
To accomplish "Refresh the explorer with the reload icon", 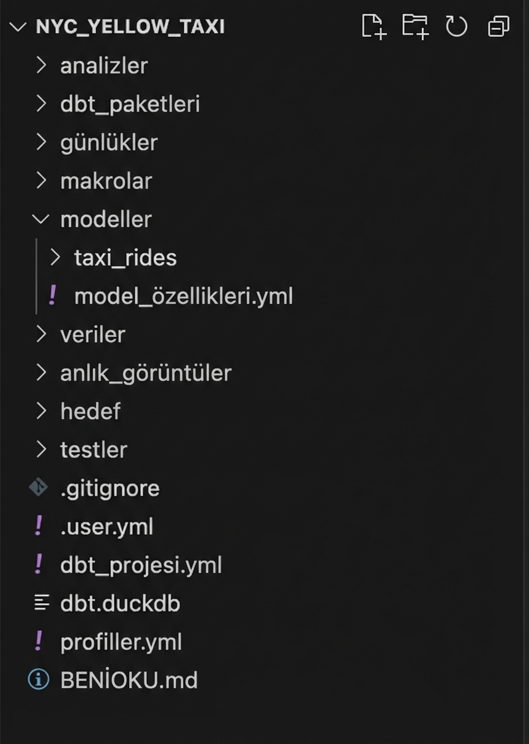I will click(456, 26).
